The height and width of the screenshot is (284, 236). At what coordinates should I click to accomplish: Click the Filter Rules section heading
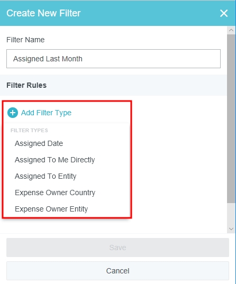(26, 85)
